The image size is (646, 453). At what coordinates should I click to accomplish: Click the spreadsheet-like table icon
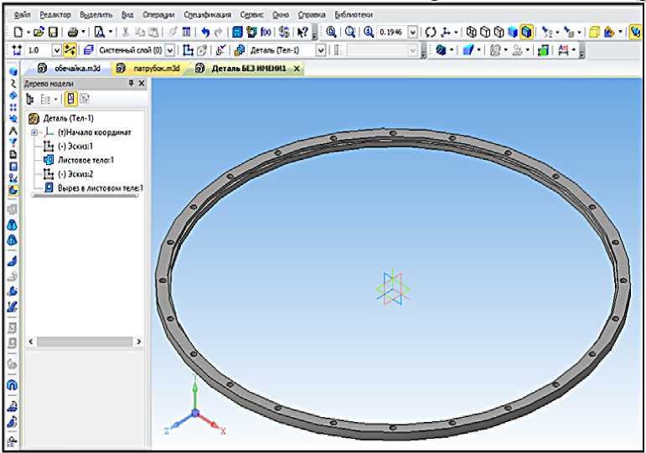point(187,32)
